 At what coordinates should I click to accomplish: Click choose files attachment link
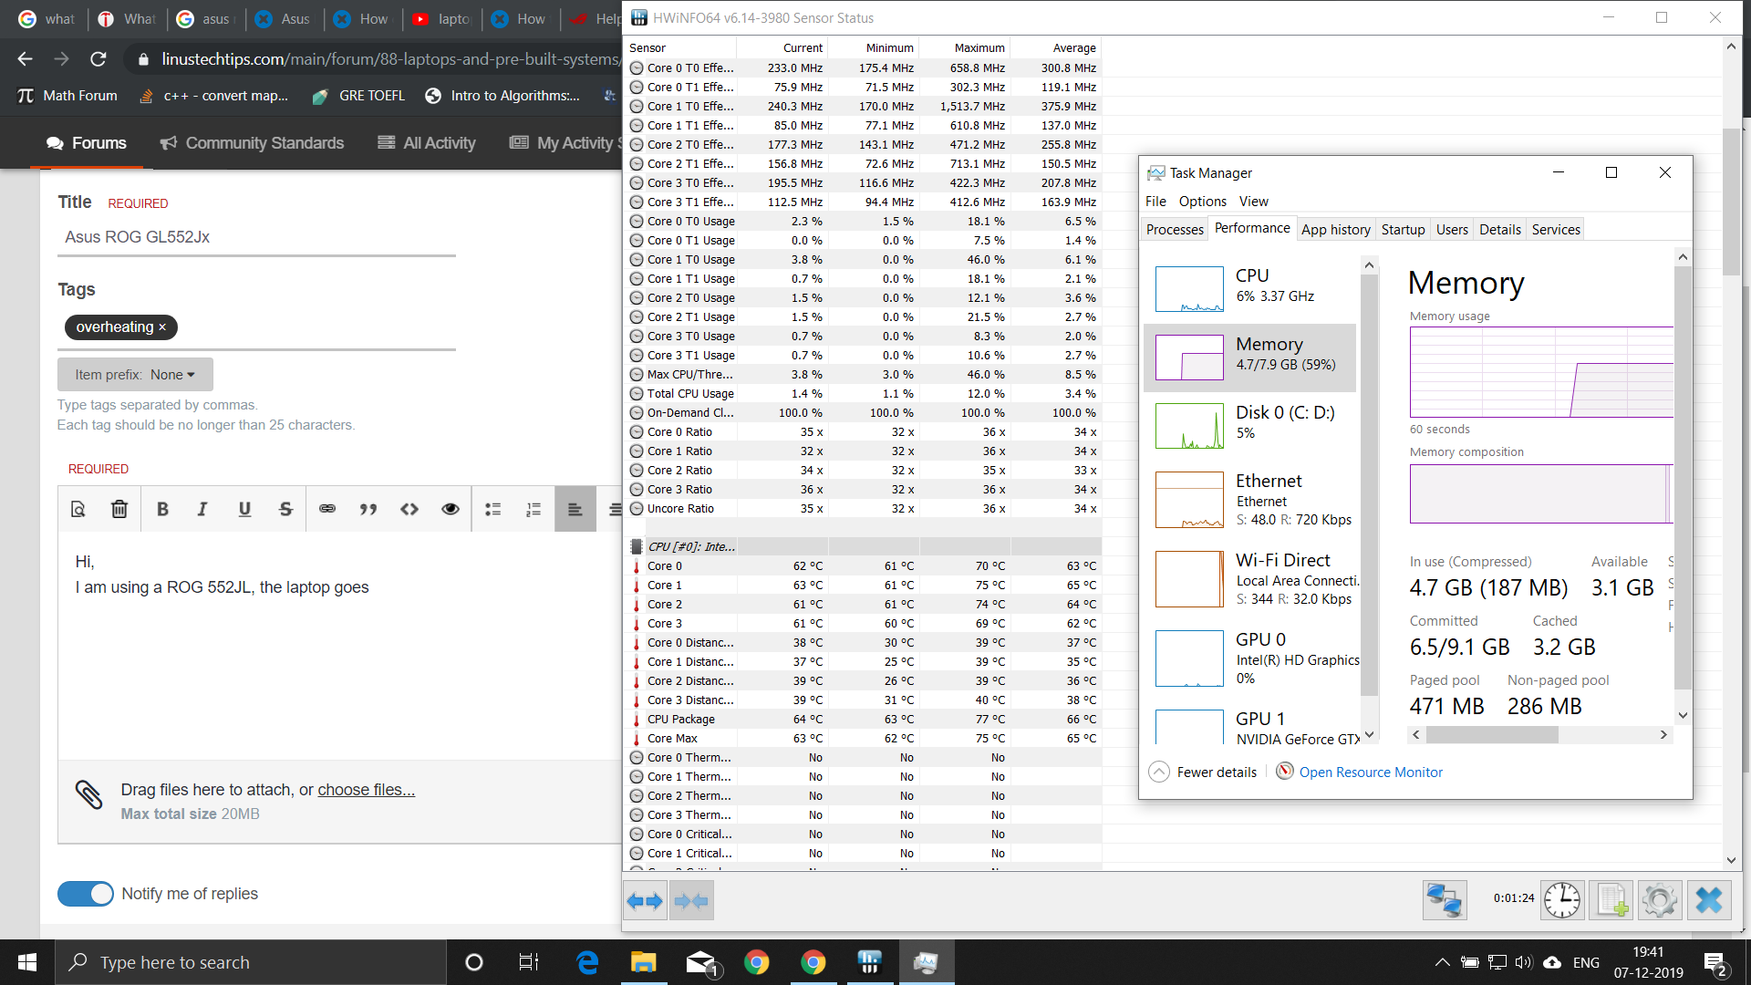(366, 790)
